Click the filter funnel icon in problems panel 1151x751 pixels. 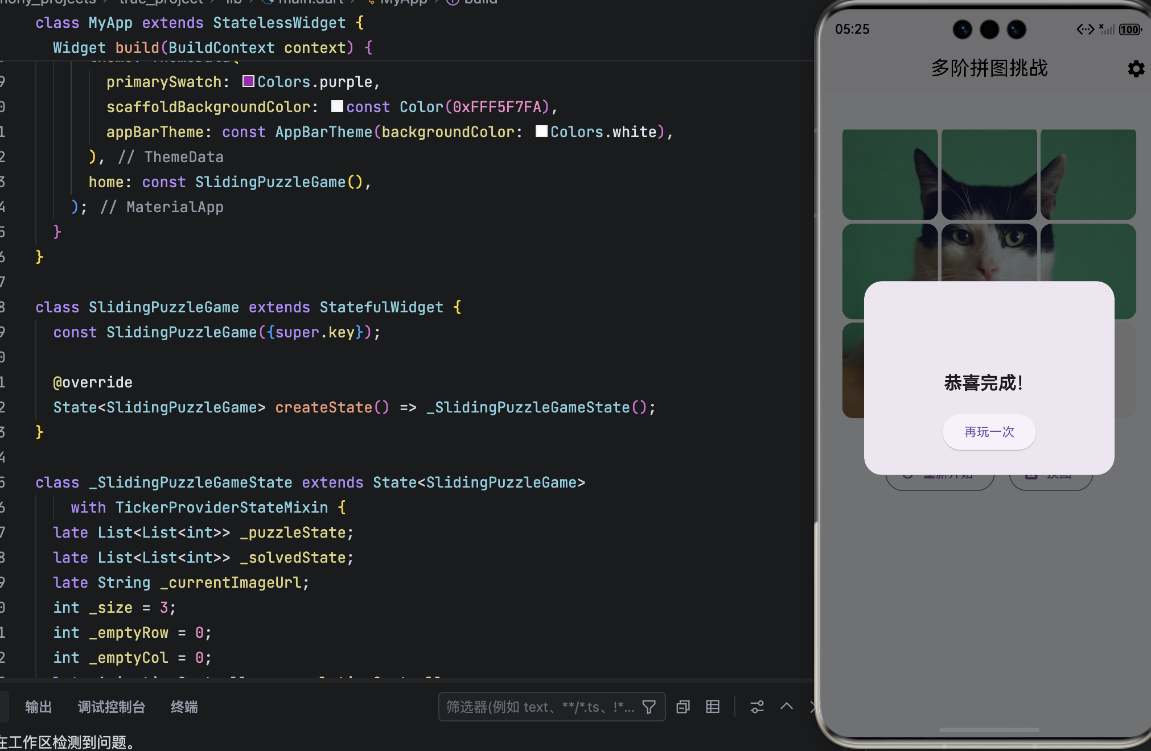tap(649, 707)
